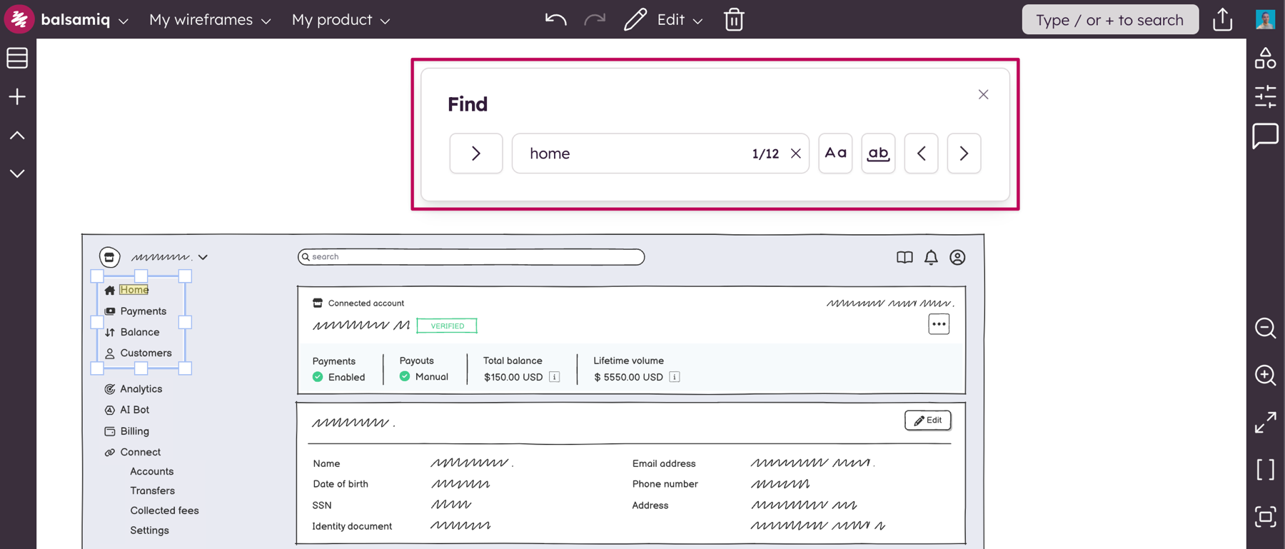This screenshot has width=1285, height=549.
Task: Click the quick search field
Action: [x=1109, y=19]
